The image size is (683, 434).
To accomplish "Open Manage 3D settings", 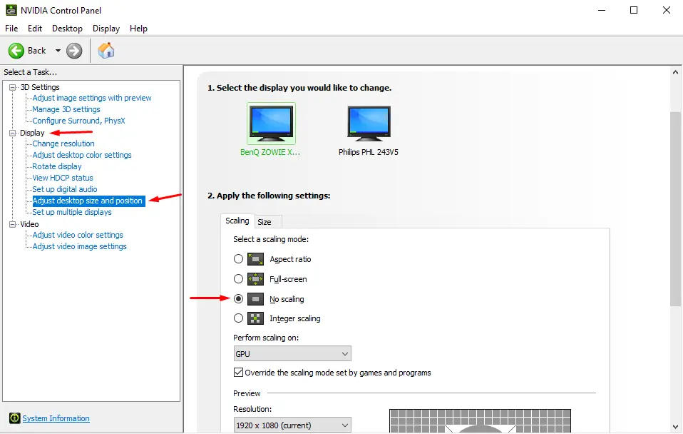I will pos(66,109).
